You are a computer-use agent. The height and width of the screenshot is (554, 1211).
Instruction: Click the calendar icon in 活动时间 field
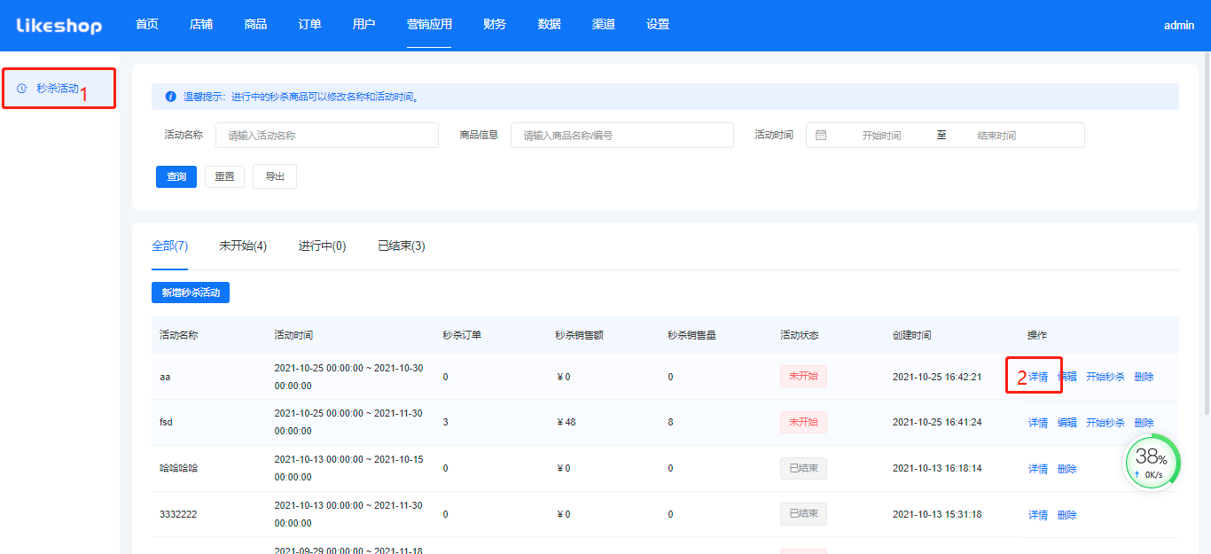(x=821, y=136)
